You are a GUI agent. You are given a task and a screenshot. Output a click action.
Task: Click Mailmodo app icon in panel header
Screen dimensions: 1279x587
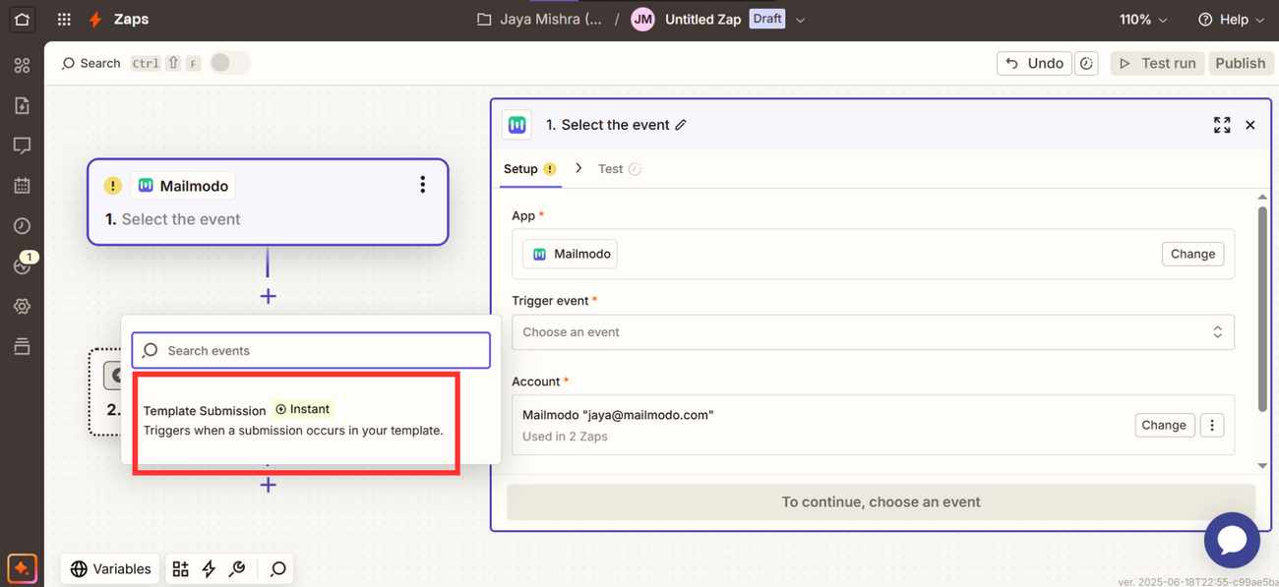pyautogui.click(x=518, y=125)
